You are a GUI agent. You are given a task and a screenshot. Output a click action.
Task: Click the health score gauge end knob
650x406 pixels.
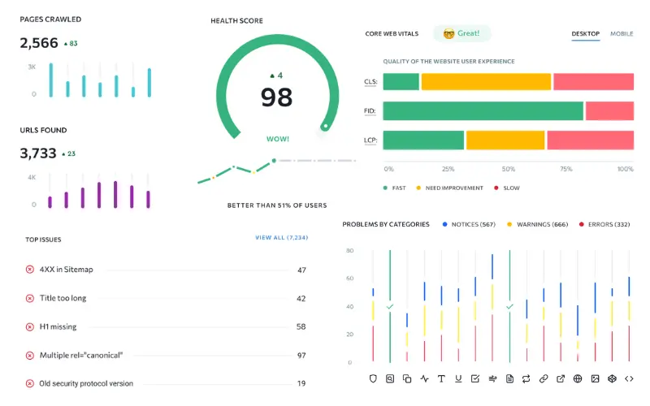click(326, 126)
